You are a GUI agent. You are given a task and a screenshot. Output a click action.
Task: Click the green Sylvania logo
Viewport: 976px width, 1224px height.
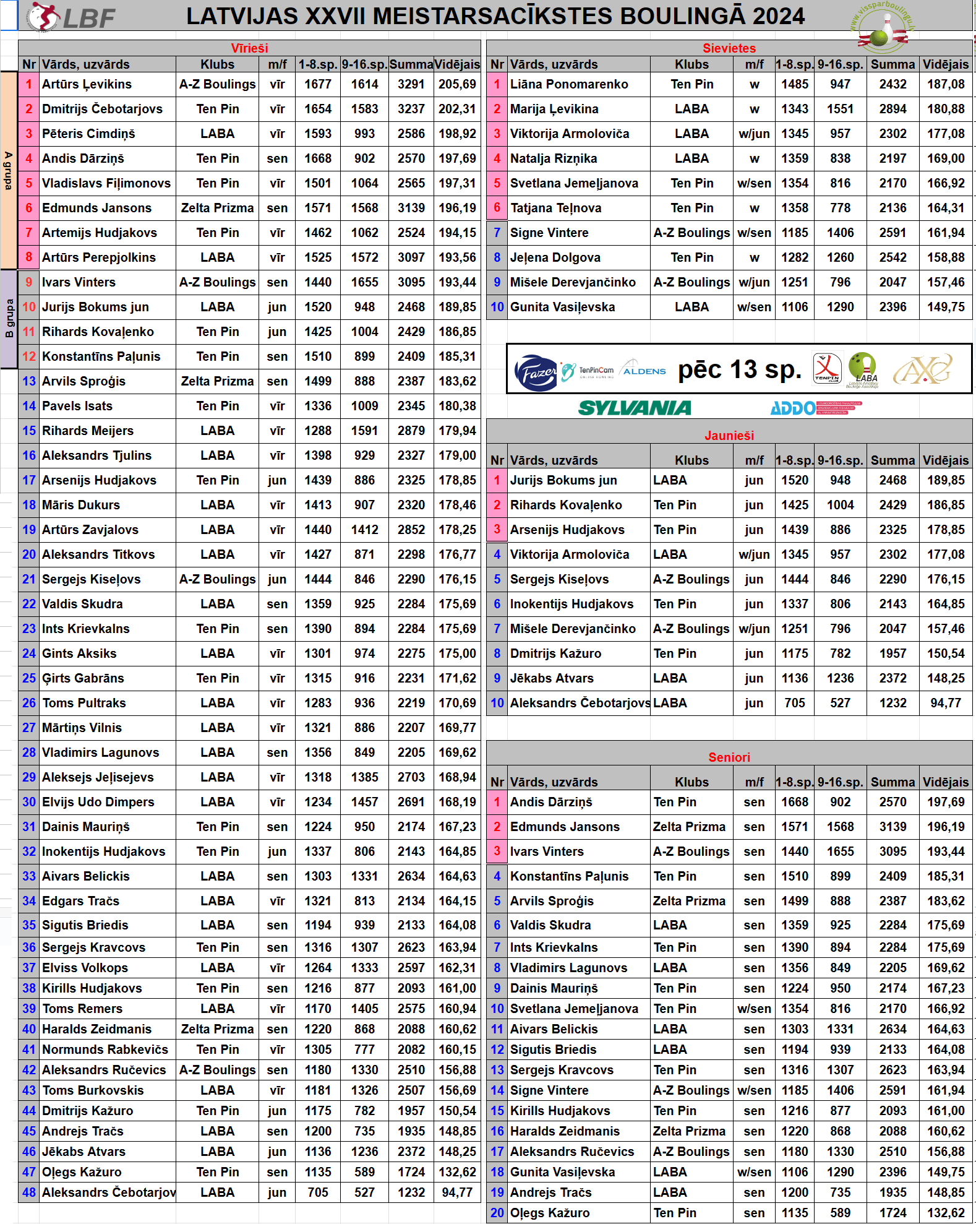pyautogui.click(x=634, y=408)
